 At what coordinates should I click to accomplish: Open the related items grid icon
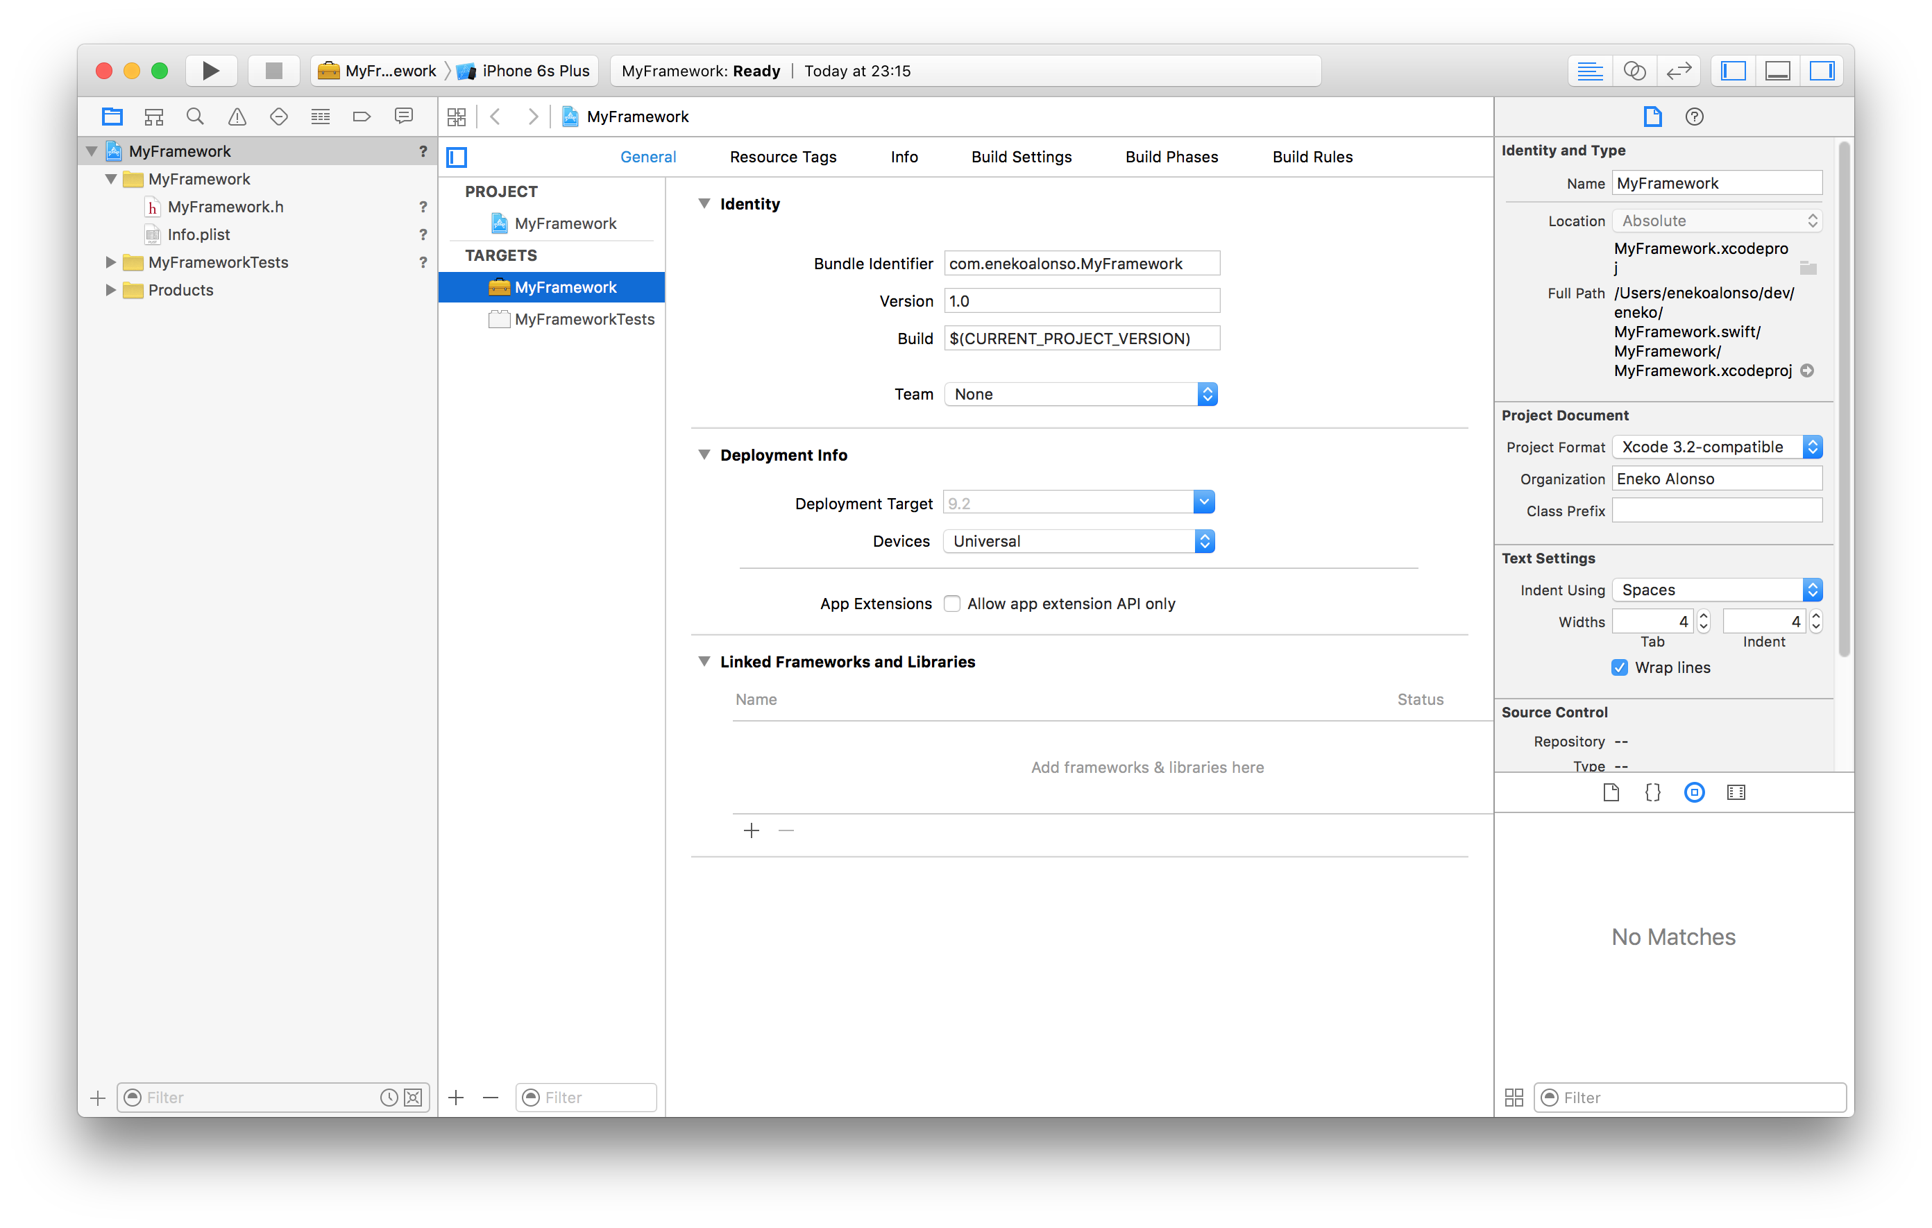(457, 117)
